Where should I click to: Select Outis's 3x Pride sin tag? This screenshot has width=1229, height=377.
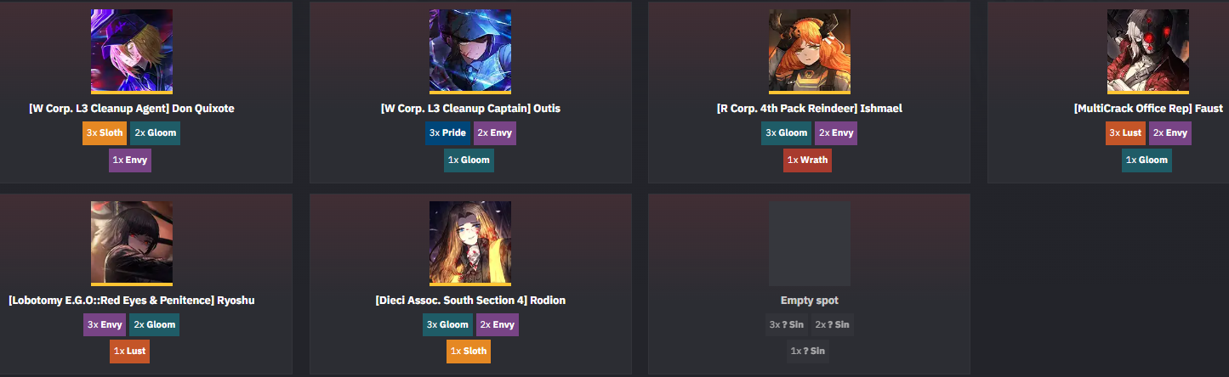pyautogui.click(x=447, y=133)
